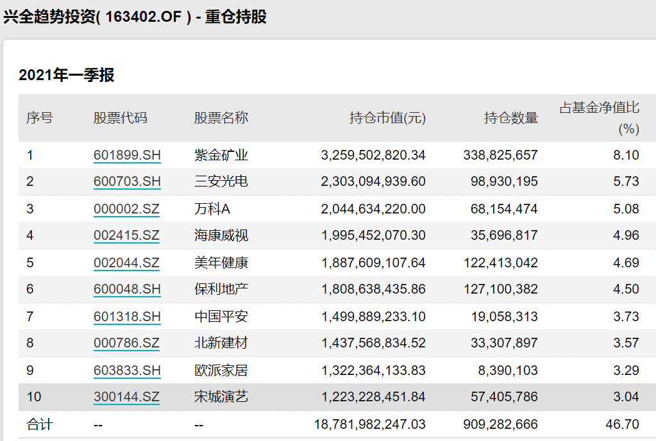Click holding quantity 33,307,897
Image resolution: width=656 pixels, height=441 pixels.
[x=504, y=343]
